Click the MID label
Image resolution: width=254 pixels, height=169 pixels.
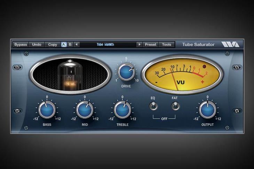[85, 124]
